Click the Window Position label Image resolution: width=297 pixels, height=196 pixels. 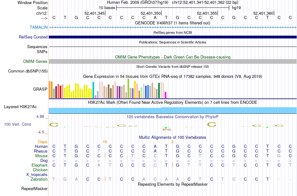point(33,3)
